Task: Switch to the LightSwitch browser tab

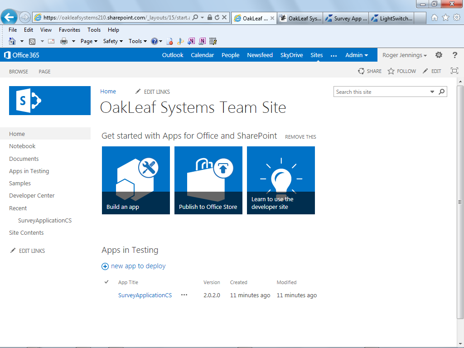Action: (x=392, y=18)
